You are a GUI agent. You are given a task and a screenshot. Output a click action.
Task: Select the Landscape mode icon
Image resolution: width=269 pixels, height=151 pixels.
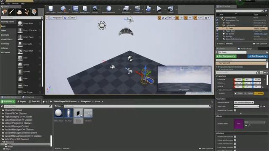tap(19, 12)
